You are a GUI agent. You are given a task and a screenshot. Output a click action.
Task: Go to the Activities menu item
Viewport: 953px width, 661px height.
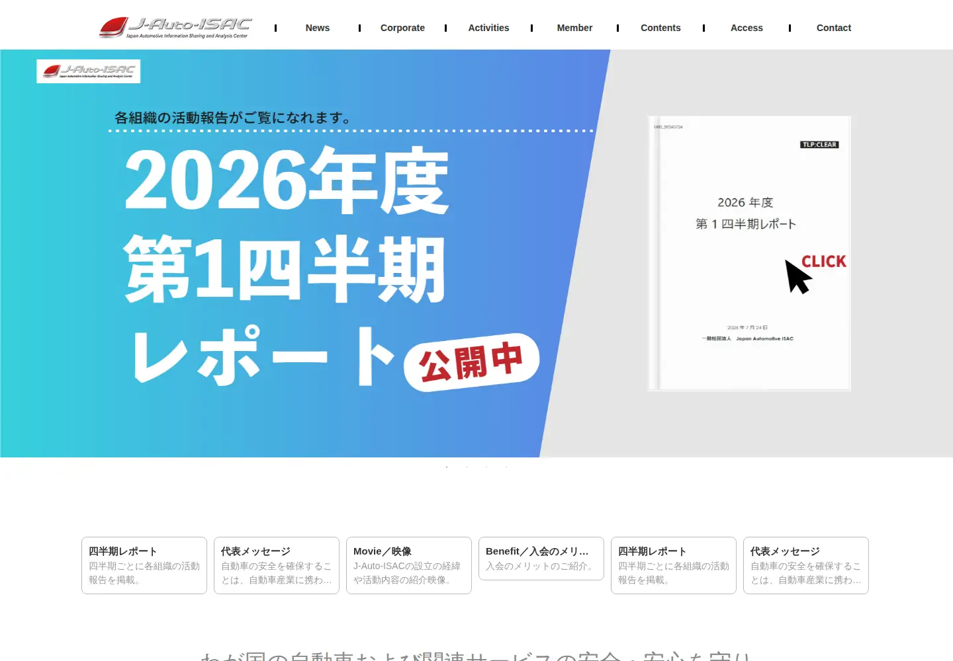(x=488, y=28)
